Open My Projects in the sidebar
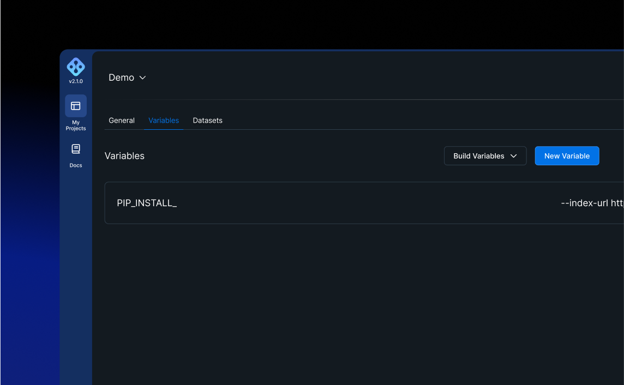 pyautogui.click(x=76, y=113)
